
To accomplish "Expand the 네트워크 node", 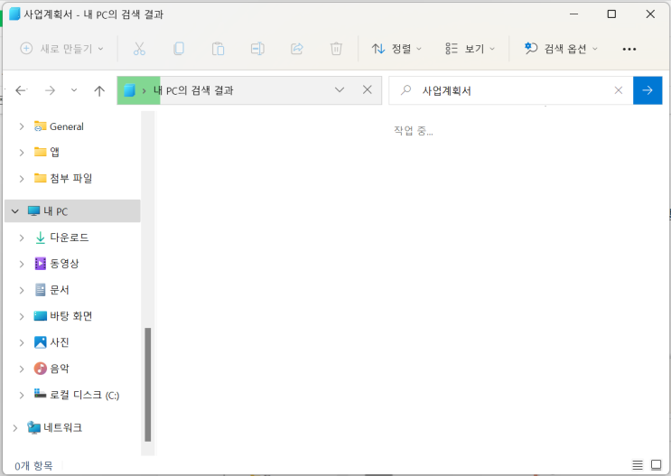I will 15,427.
